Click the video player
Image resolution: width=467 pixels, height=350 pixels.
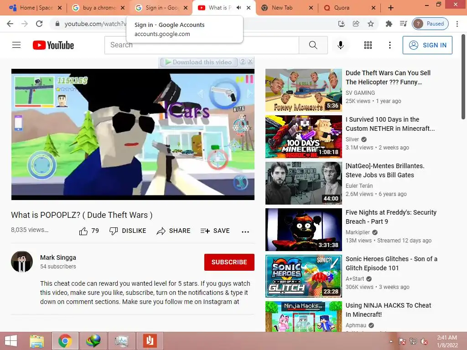click(x=133, y=134)
